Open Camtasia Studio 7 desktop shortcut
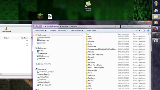This screenshot has width=160, height=90. (88, 6)
